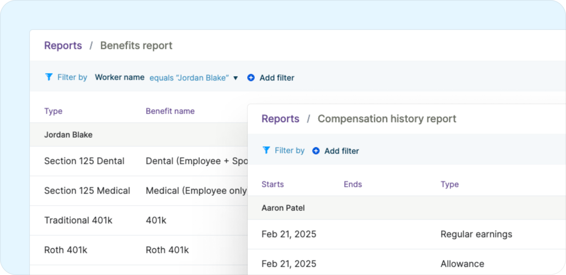Click the Medical (Employee only) benefit name cell
The image size is (566, 275).
coord(197,191)
